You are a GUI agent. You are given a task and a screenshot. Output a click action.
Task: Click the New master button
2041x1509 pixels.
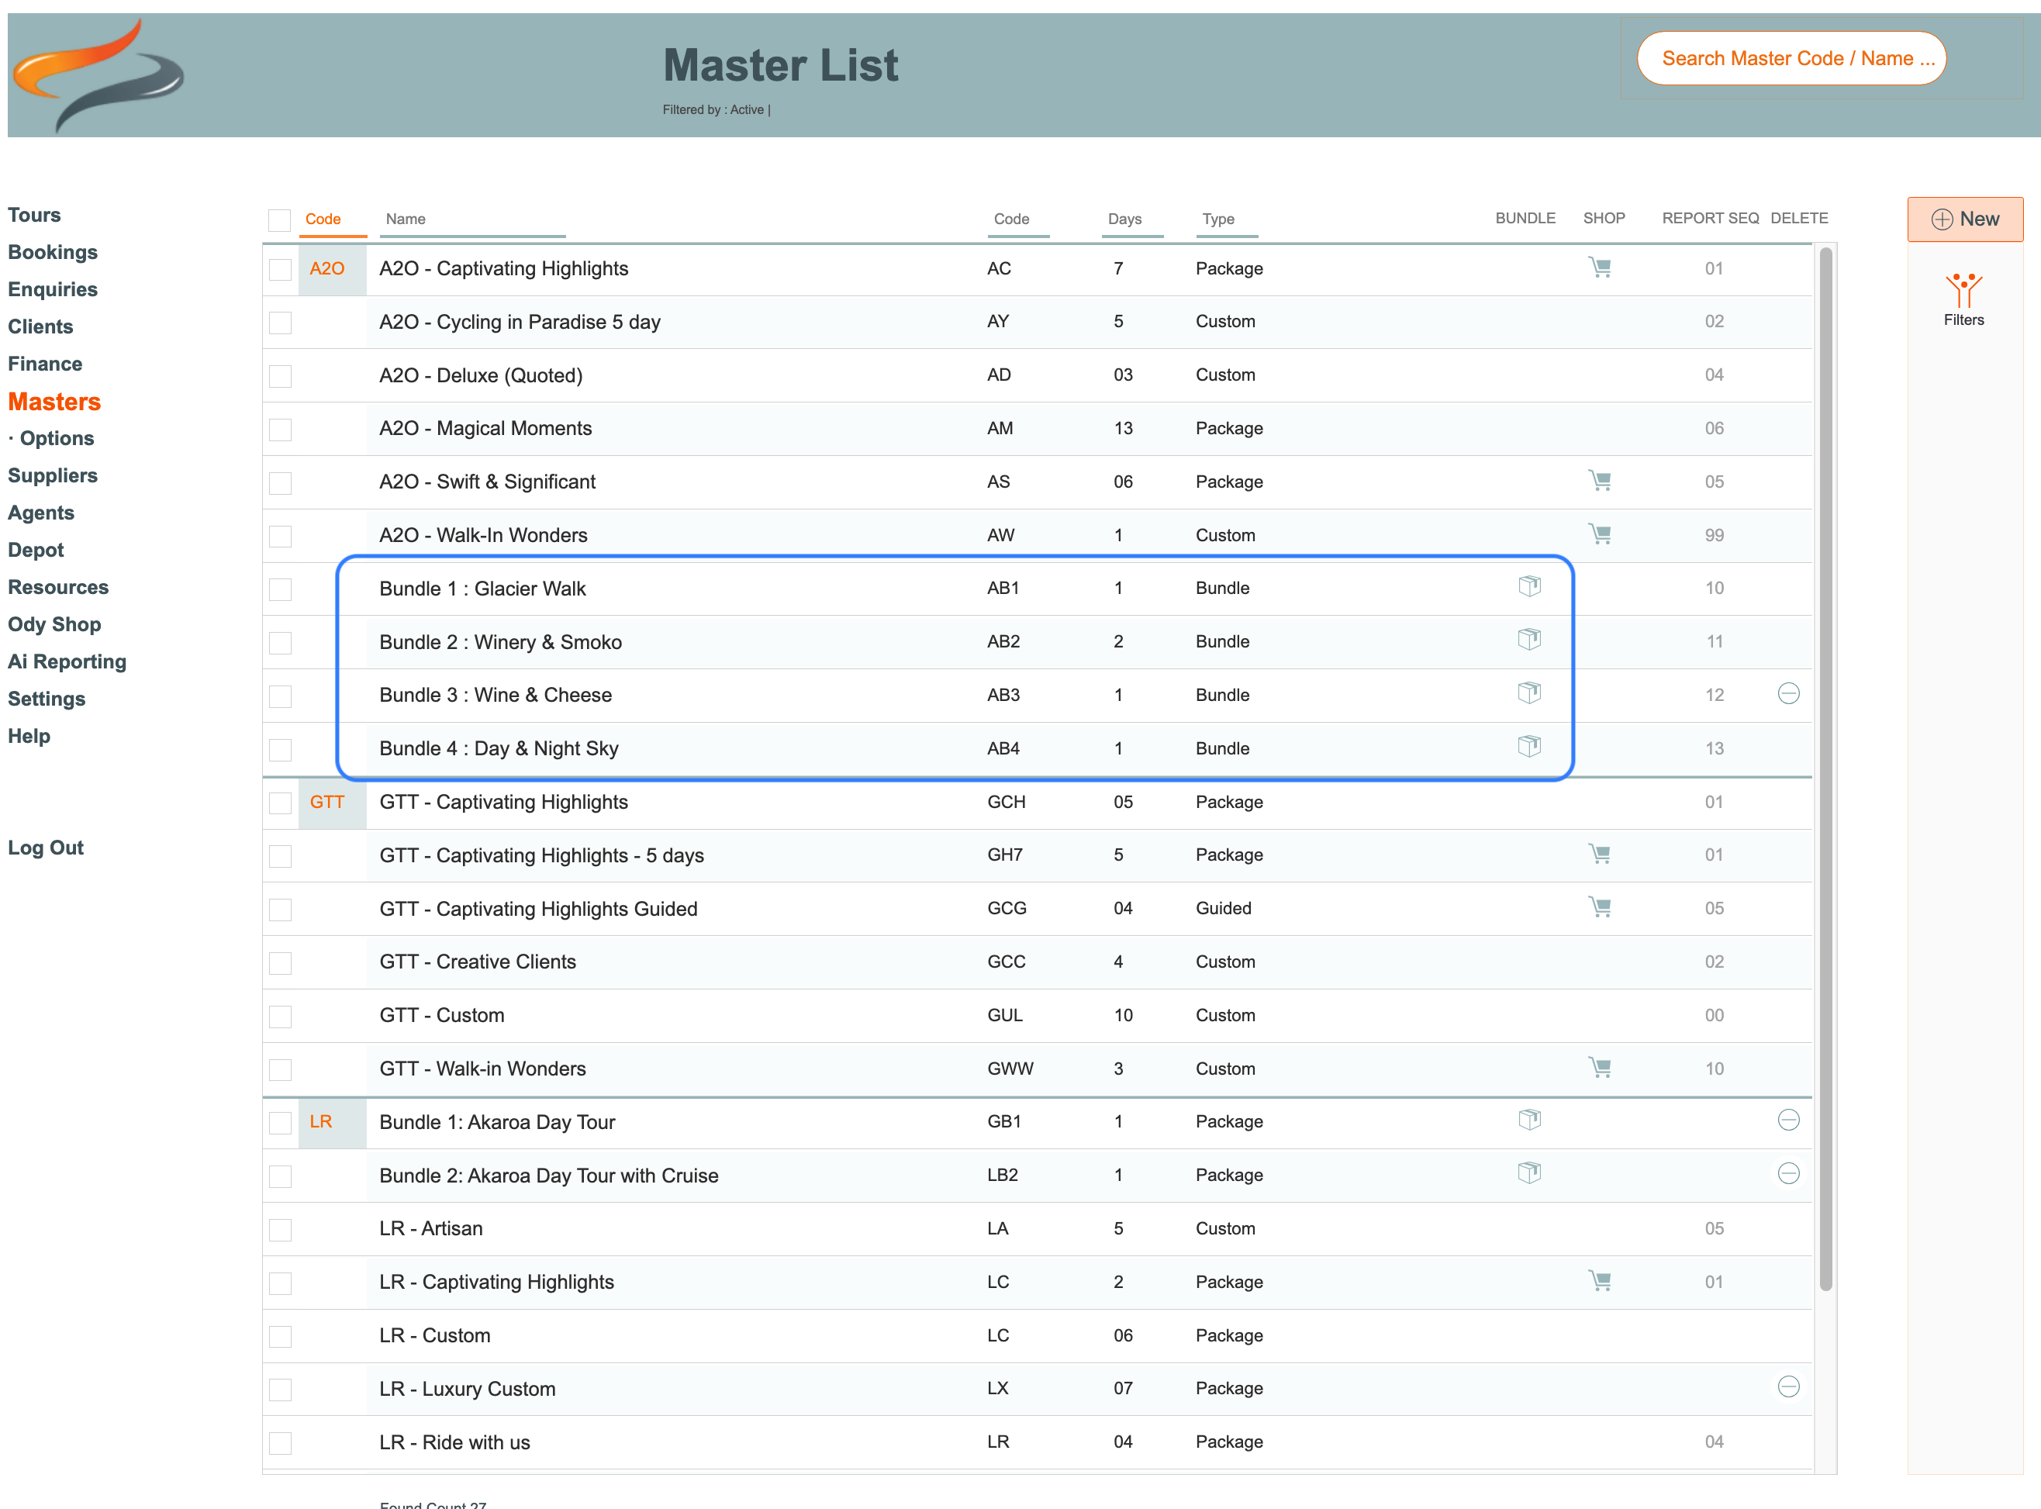point(1964,219)
